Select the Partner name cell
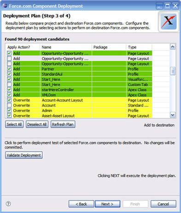This screenshot has width=181, height=213. [66, 69]
